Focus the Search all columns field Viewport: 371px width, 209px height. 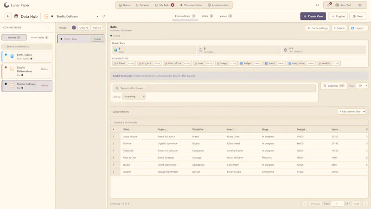[x=214, y=88]
